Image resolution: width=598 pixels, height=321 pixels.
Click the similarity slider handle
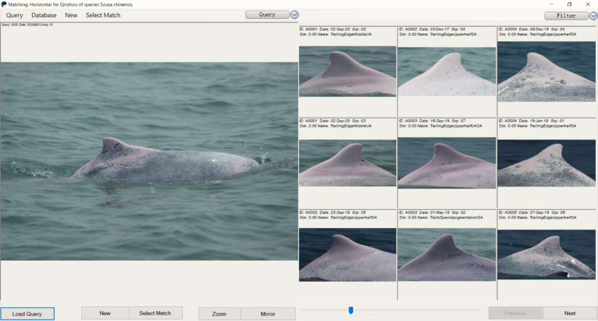click(350, 310)
